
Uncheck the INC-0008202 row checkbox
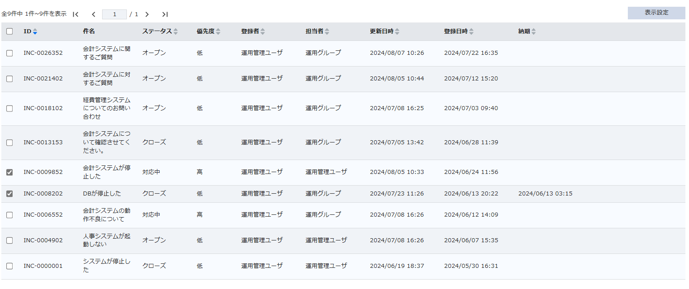[9, 194]
